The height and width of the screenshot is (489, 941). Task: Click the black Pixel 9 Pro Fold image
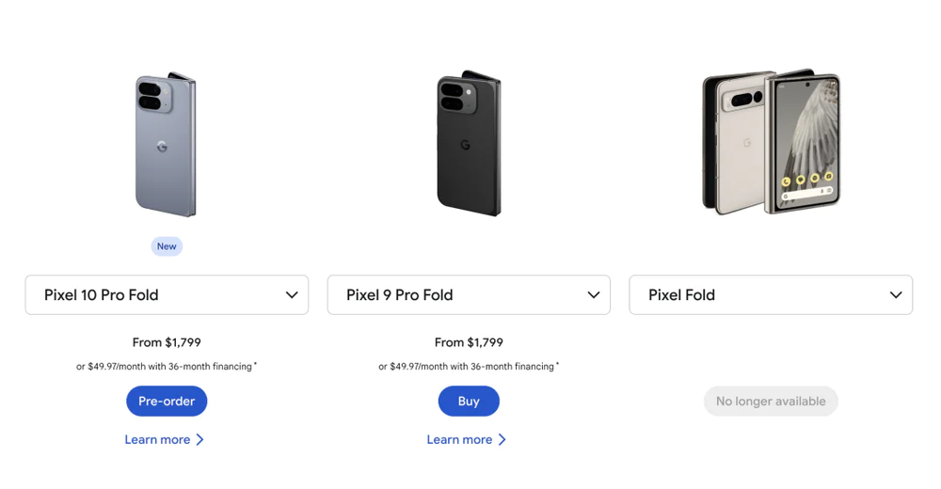(x=469, y=145)
